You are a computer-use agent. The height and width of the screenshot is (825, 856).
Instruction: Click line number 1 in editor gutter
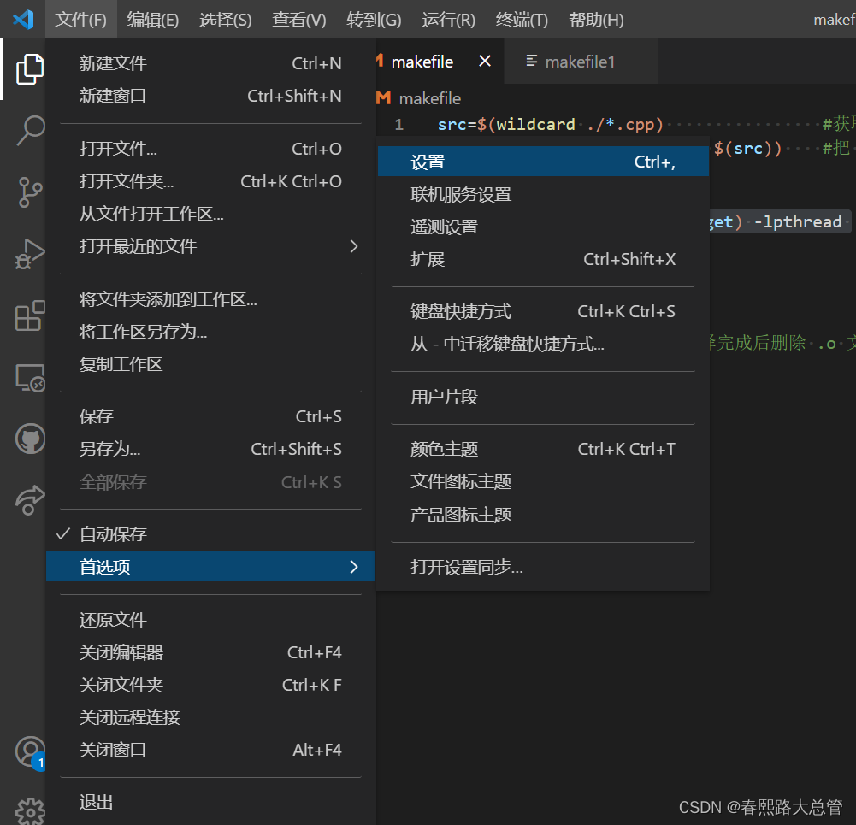tap(399, 125)
